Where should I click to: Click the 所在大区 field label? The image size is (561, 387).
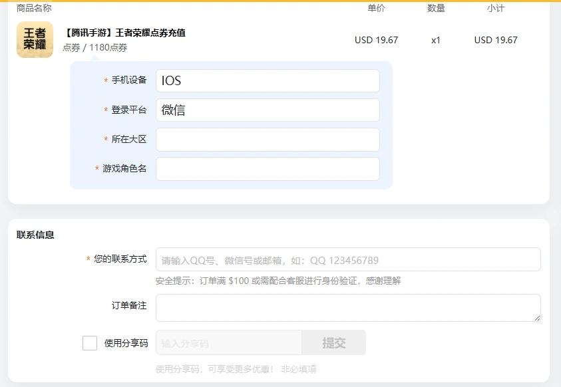pos(129,139)
